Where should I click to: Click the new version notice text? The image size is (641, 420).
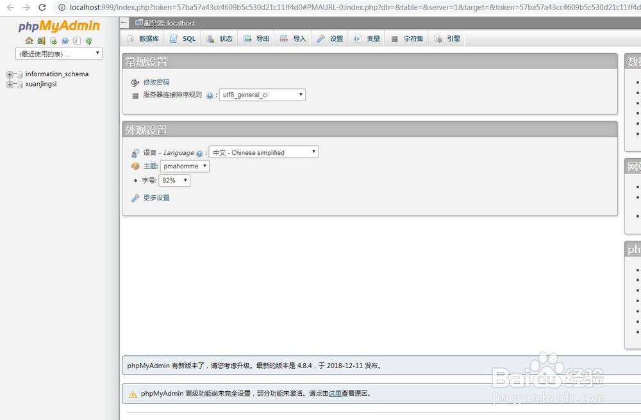[x=254, y=366]
